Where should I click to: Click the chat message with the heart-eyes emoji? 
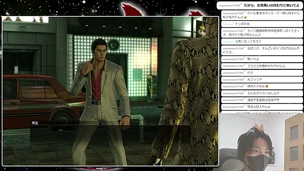coord(262,86)
